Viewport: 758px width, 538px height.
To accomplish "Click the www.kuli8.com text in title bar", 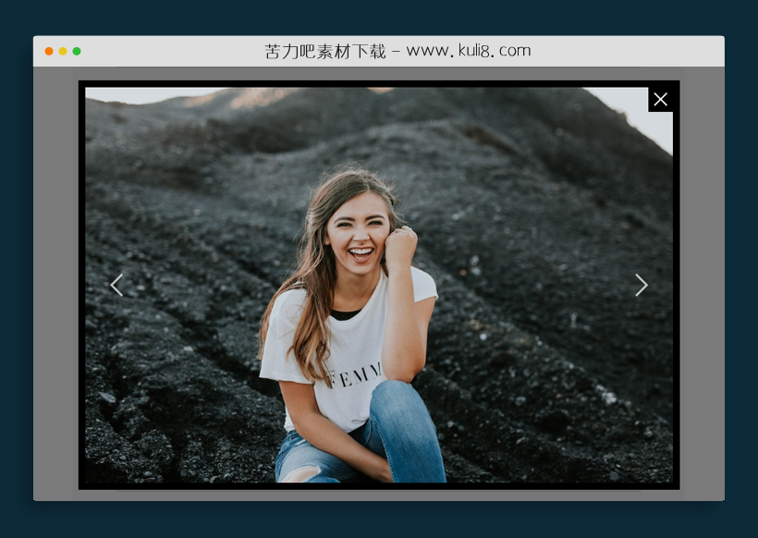I will (x=468, y=51).
